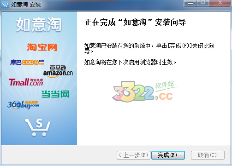The image size is (232, 166).
Task: Click the heading 正在完成“如意淘”安装向导
Action: tap(135, 23)
